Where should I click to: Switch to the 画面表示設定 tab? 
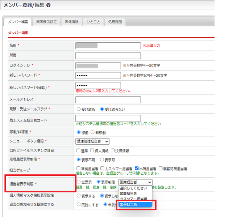pyautogui.click(x=46, y=22)
